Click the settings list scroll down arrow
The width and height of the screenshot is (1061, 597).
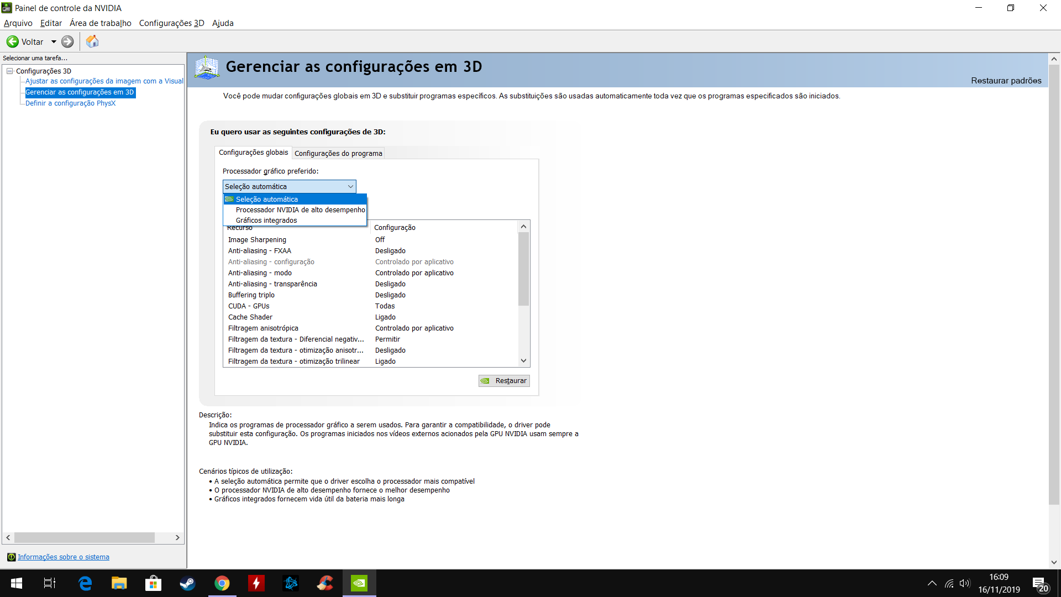[x=523, y=361]
